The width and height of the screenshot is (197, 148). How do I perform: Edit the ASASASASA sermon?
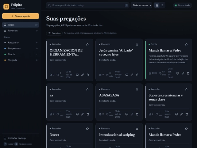pyautogui.click(x=132, y=114)
